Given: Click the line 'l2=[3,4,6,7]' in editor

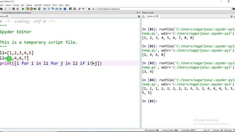Looking at the screenshot, I should click(x=14, y=58).
